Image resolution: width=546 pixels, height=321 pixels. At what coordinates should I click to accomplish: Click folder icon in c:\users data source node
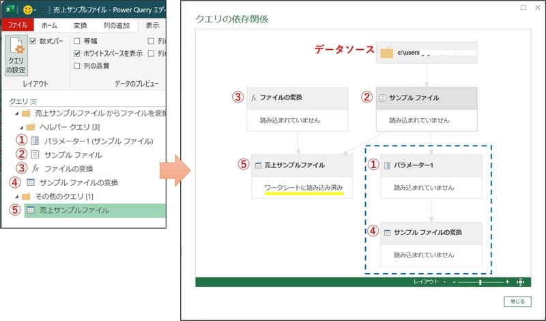point(386,53)
